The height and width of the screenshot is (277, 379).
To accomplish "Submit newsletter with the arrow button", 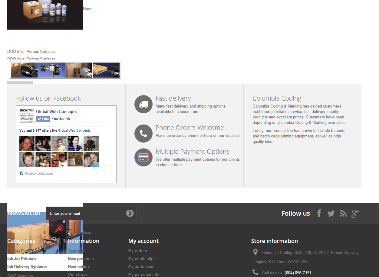I will click(130, 213).
